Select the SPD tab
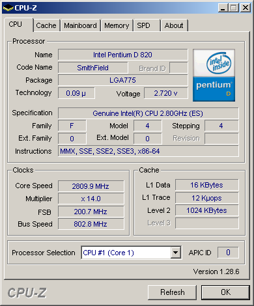 [x=147, y=25]
